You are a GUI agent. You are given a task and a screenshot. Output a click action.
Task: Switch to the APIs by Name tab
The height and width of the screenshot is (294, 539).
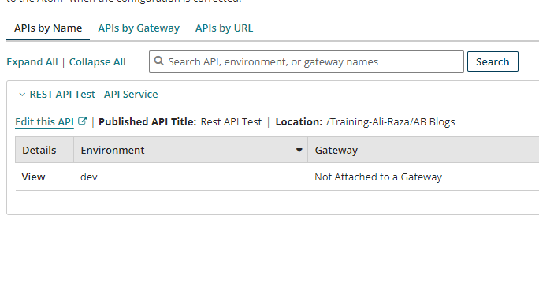tap(48, 28)
